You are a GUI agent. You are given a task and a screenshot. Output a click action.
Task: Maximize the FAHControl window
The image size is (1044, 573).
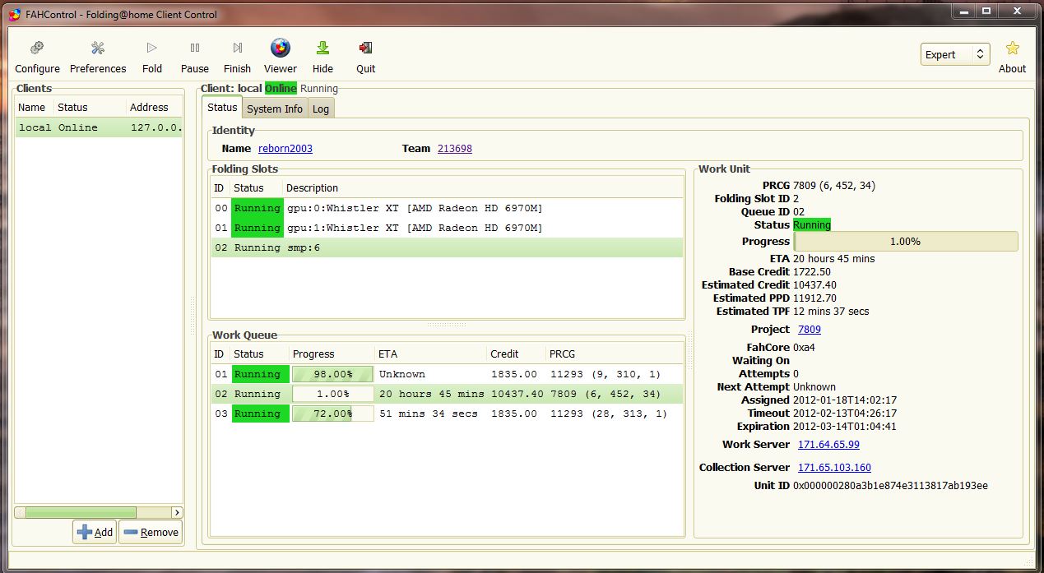986,11
